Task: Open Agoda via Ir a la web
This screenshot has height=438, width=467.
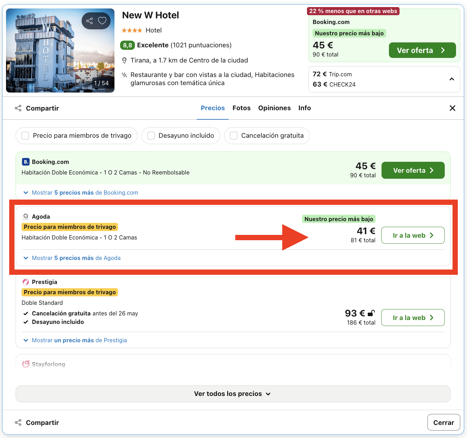Action: [413, 235]
